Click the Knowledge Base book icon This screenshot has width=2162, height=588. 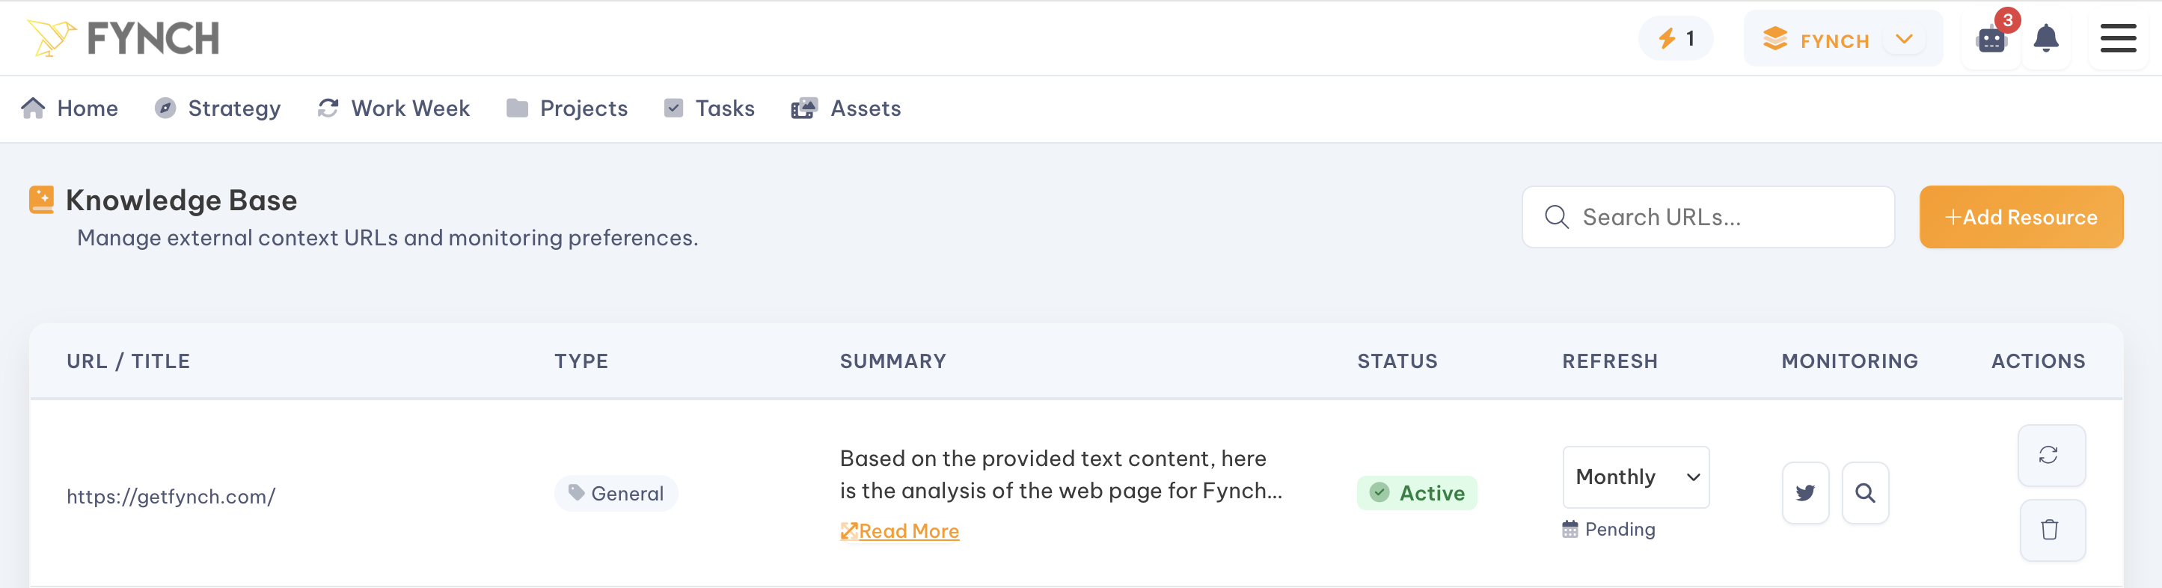pyautogui.click(x=40, y=200)
